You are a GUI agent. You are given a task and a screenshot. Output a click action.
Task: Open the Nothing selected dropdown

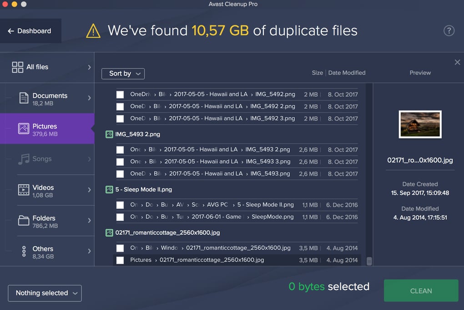pyautogui.click(x=45, y=293)
